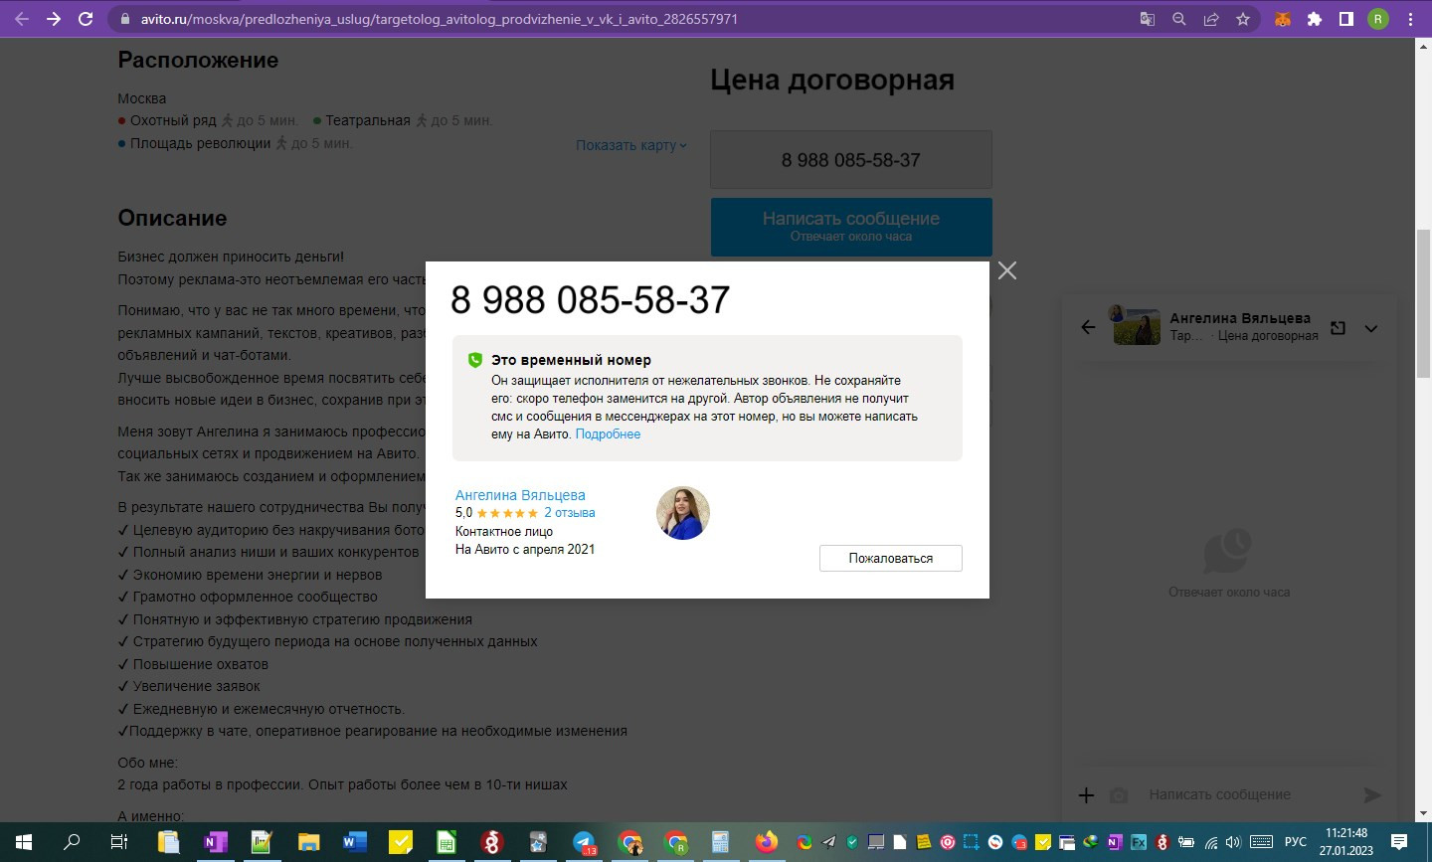The height and width of the screenshot is (862, 1432).
Task: Click the chat listing thumbnail image
Action: [1137, 326]
